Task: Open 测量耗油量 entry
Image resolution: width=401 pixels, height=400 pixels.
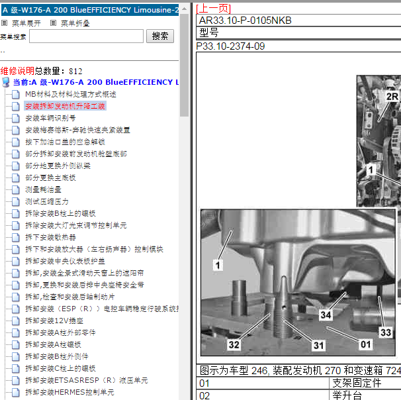Action: (43, 189)
